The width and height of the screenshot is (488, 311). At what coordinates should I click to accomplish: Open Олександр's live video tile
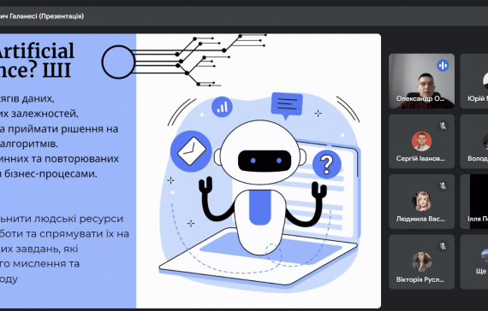tap(421, 81)
